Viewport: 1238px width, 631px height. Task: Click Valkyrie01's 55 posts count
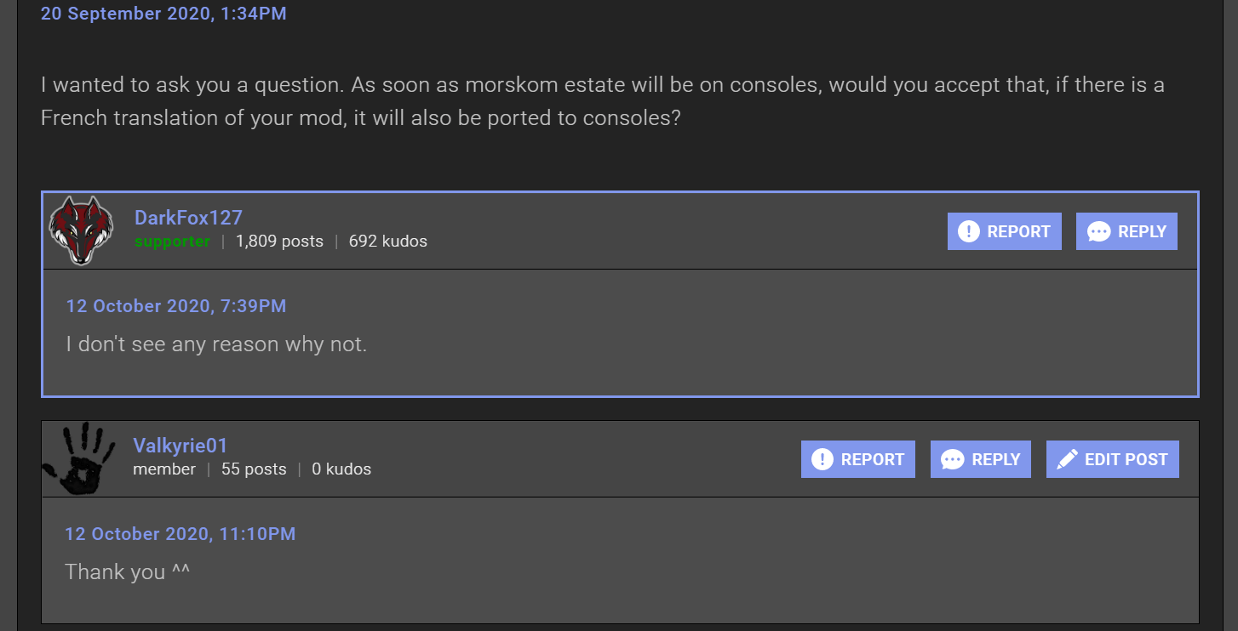click(254, 469)
